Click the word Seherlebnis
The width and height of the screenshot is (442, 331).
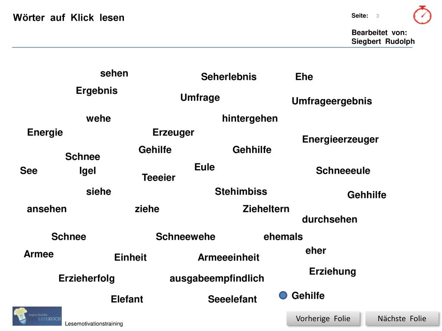[229, 77]
